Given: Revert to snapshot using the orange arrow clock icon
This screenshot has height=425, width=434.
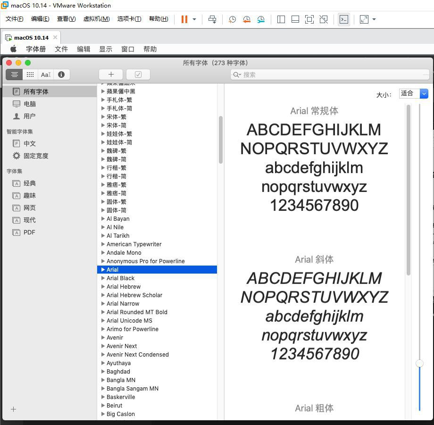Looking at the screenshot, I should click(x=246, y=19).
